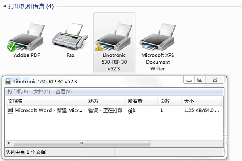The width and height of the screenshot is (242, 161).
Task: Sort by the 状态 column header
Action: 105,101
